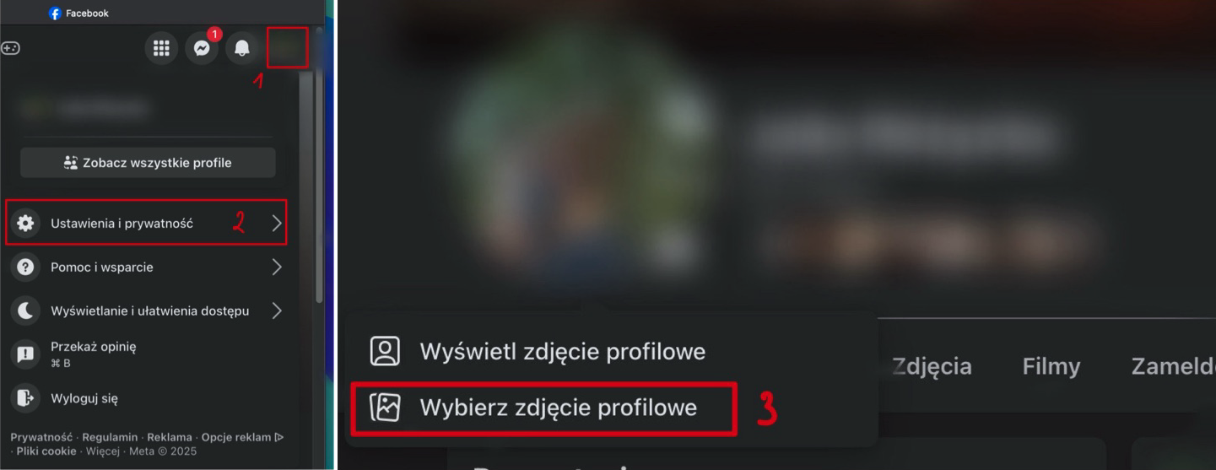
Task: Click the help question mark icon
Action: click(26, 267)
